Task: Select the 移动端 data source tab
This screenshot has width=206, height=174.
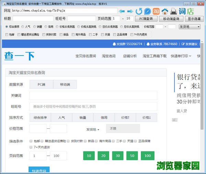Action: click(x=65, y=84)
